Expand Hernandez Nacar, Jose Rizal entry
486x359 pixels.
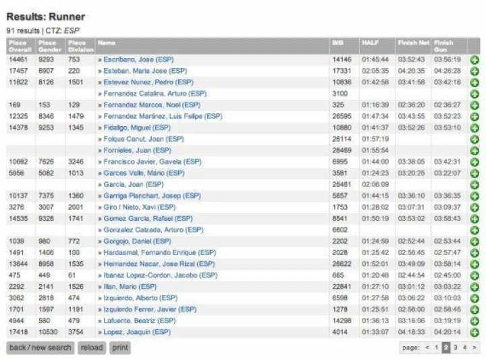[x=474, y=265]
